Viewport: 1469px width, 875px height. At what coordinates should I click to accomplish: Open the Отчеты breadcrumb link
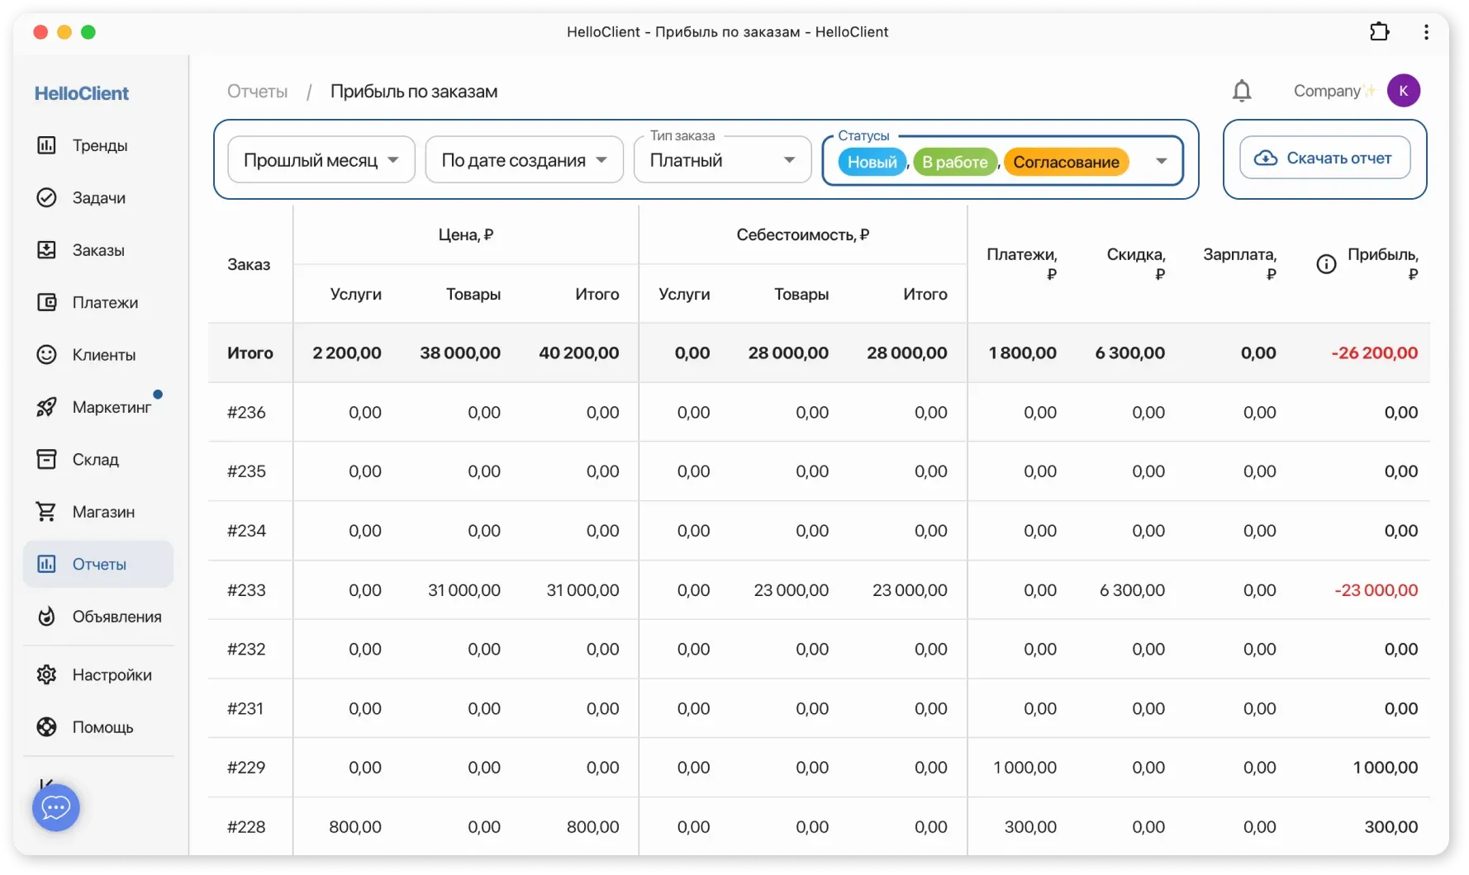(257, 91)
